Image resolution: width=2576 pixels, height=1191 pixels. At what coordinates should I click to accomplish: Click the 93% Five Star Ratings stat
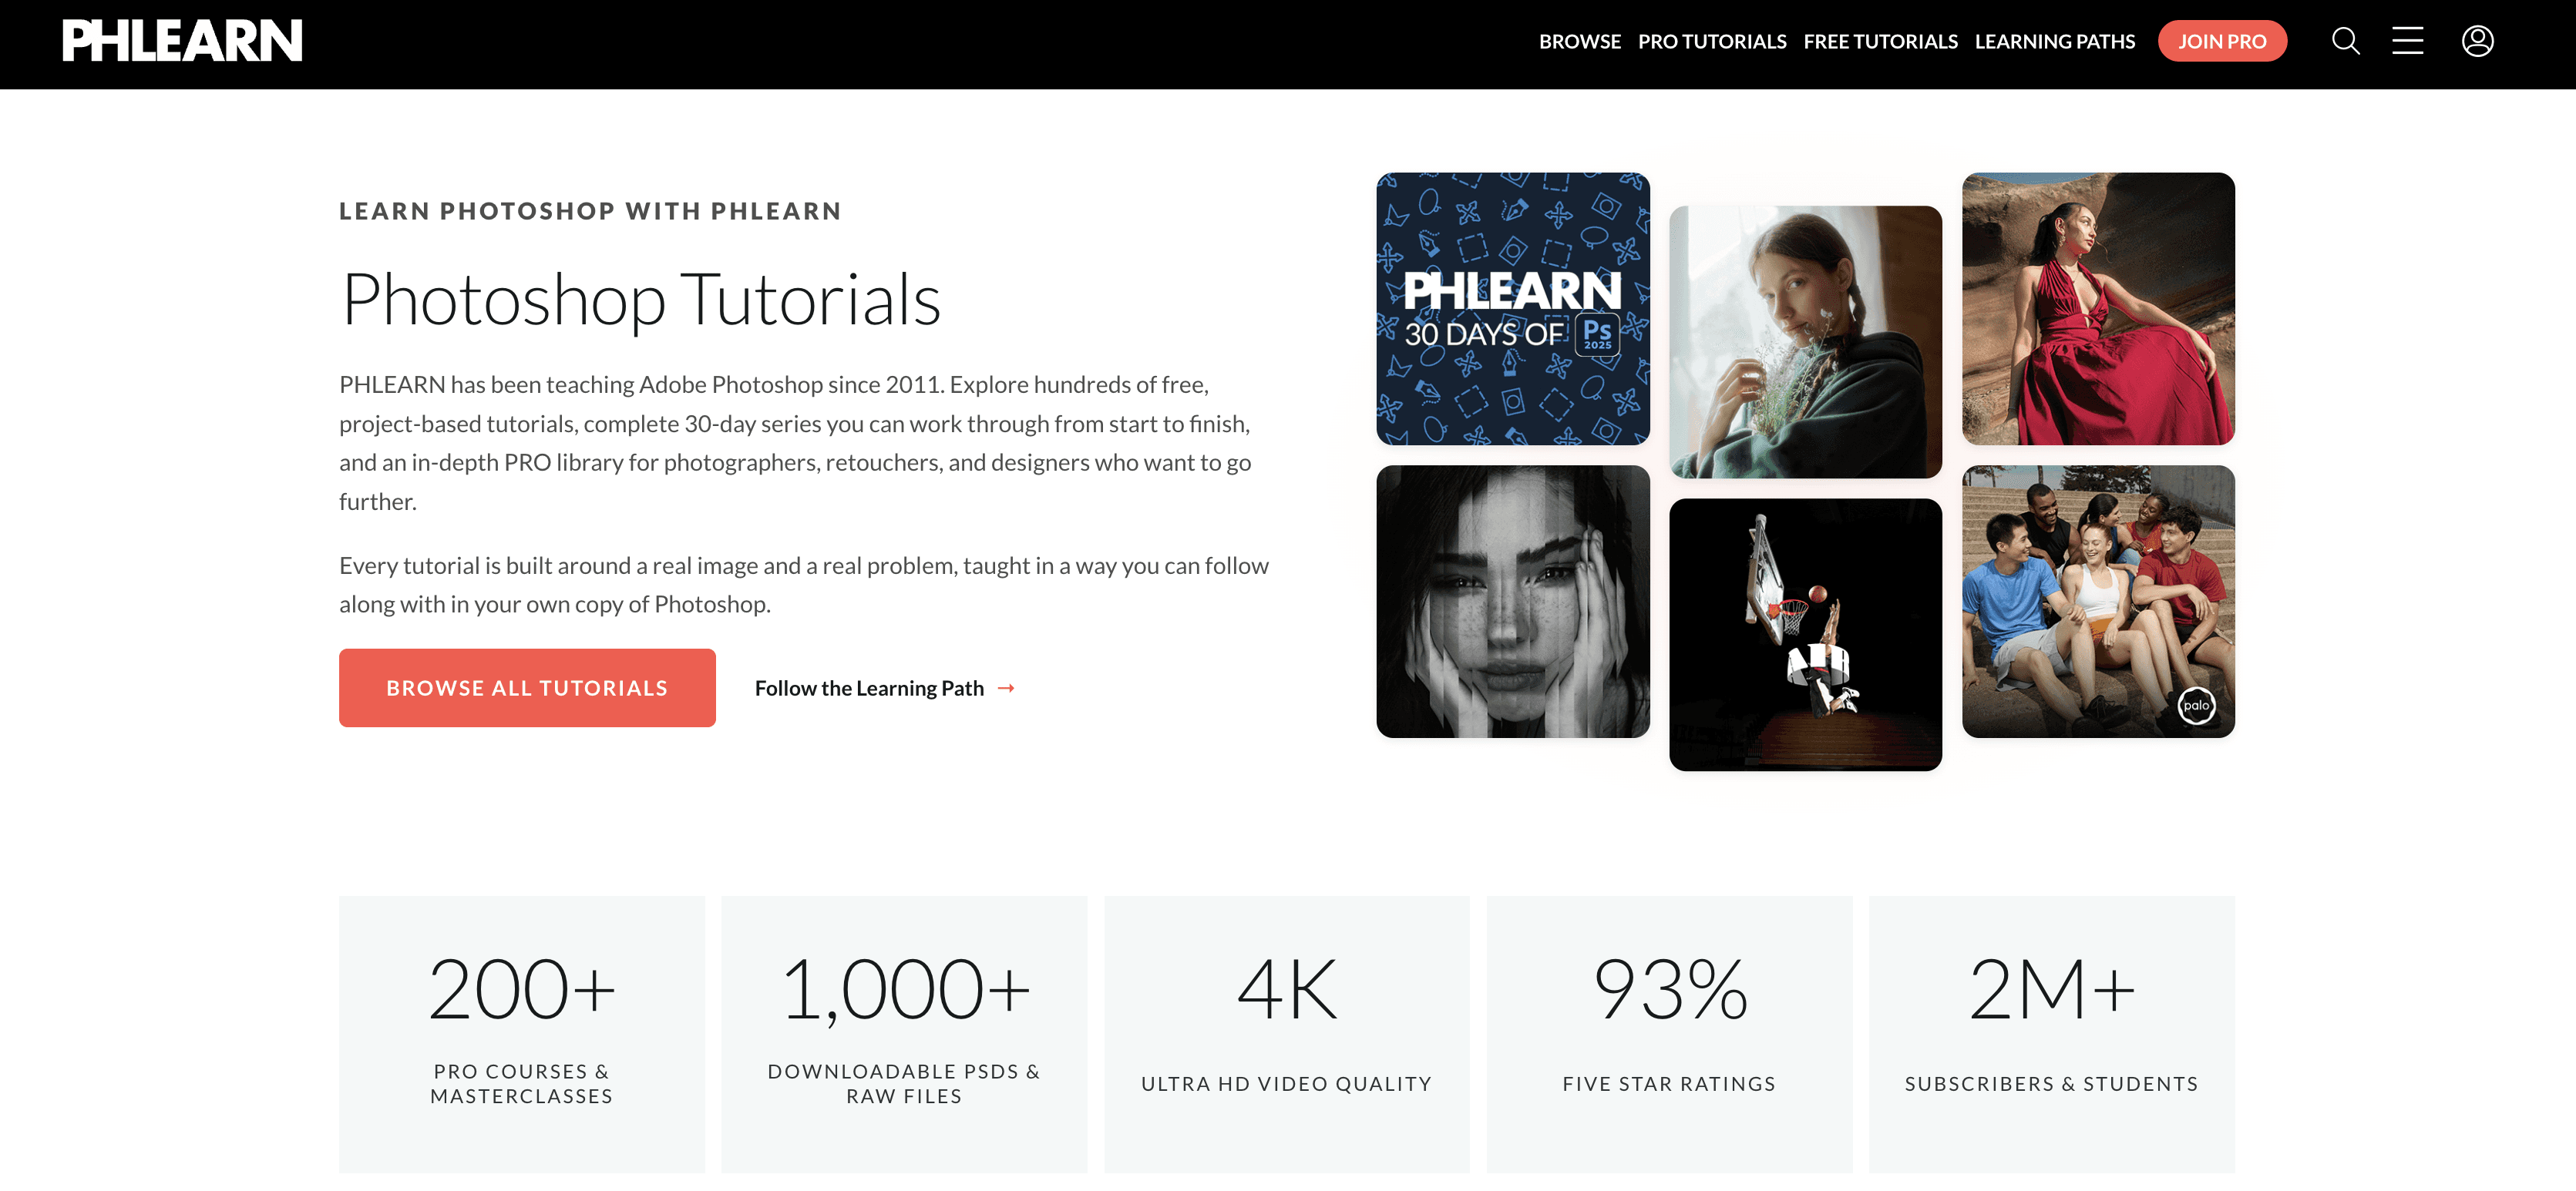(x=1669, y=1034)
